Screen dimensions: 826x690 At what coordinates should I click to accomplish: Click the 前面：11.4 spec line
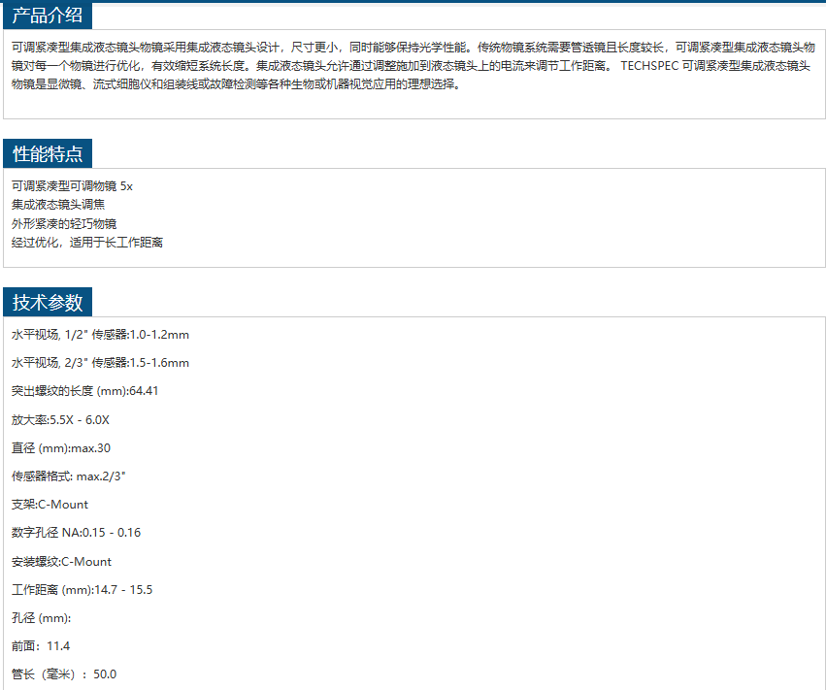(x=41, y=646)
